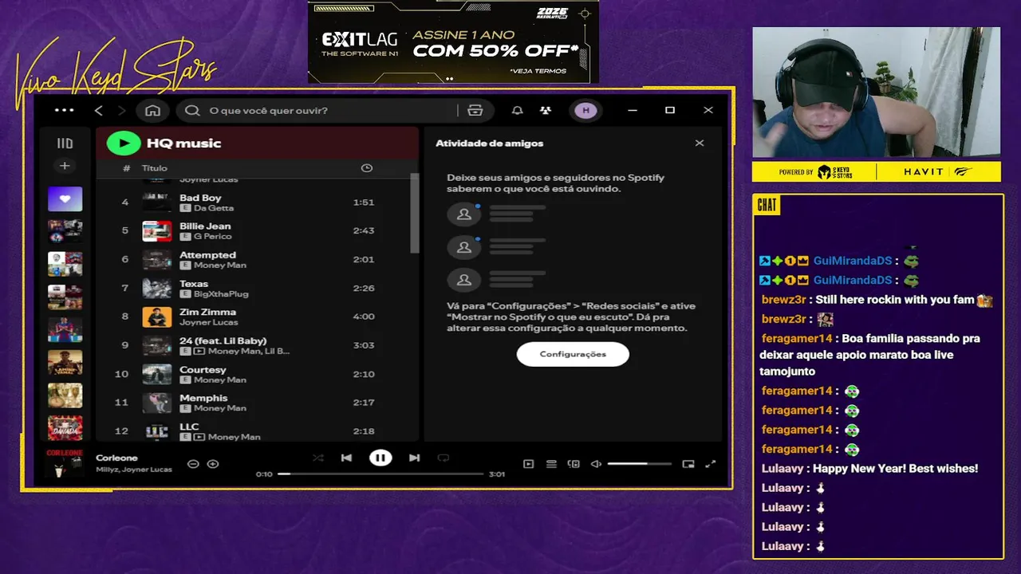This screenshot has height=574, width=1021.
Task: Open the notifications bell
Action: [x=518, y=111]
